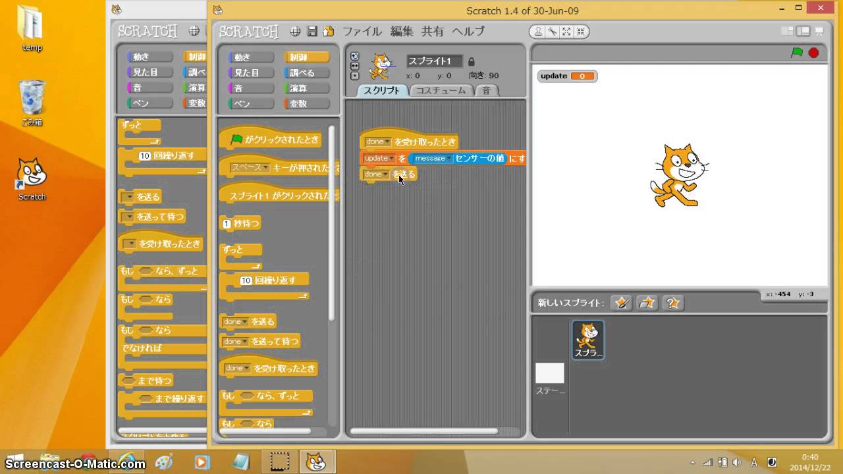
Task: Open done dropdown in script's 受け取ったとき hat block
Action: point(378,142)
